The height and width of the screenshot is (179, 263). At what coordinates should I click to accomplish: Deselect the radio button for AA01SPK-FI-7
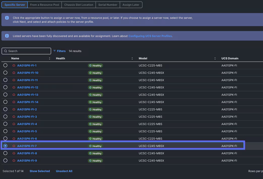tap(5, 146)
